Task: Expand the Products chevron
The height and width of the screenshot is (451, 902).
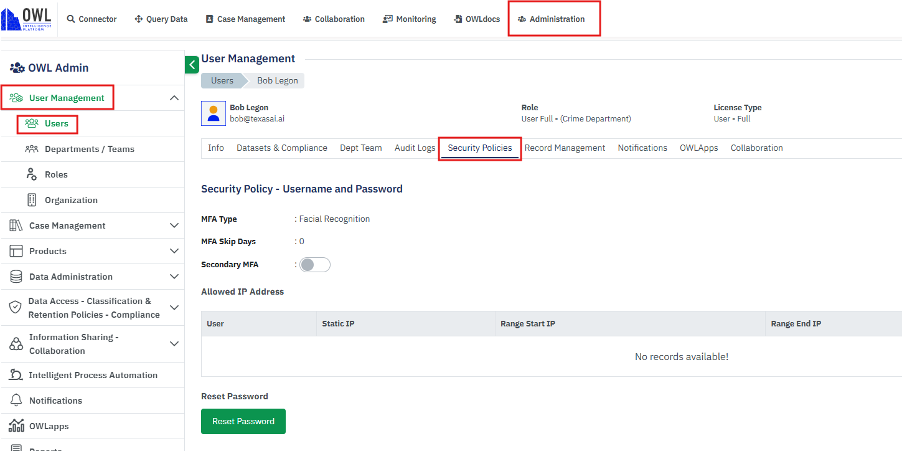Action: tap(174, 251)
